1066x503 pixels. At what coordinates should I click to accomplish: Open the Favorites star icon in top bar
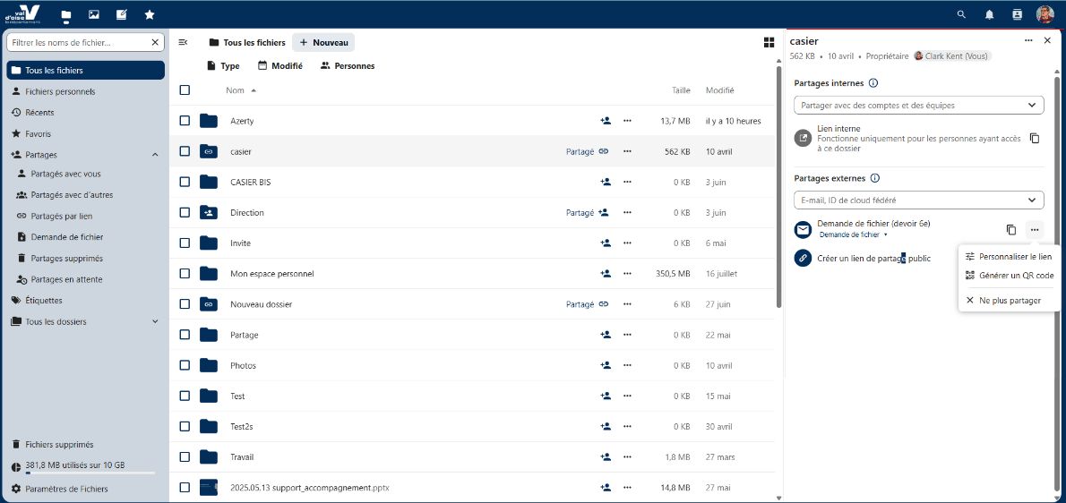coord(150,14)
